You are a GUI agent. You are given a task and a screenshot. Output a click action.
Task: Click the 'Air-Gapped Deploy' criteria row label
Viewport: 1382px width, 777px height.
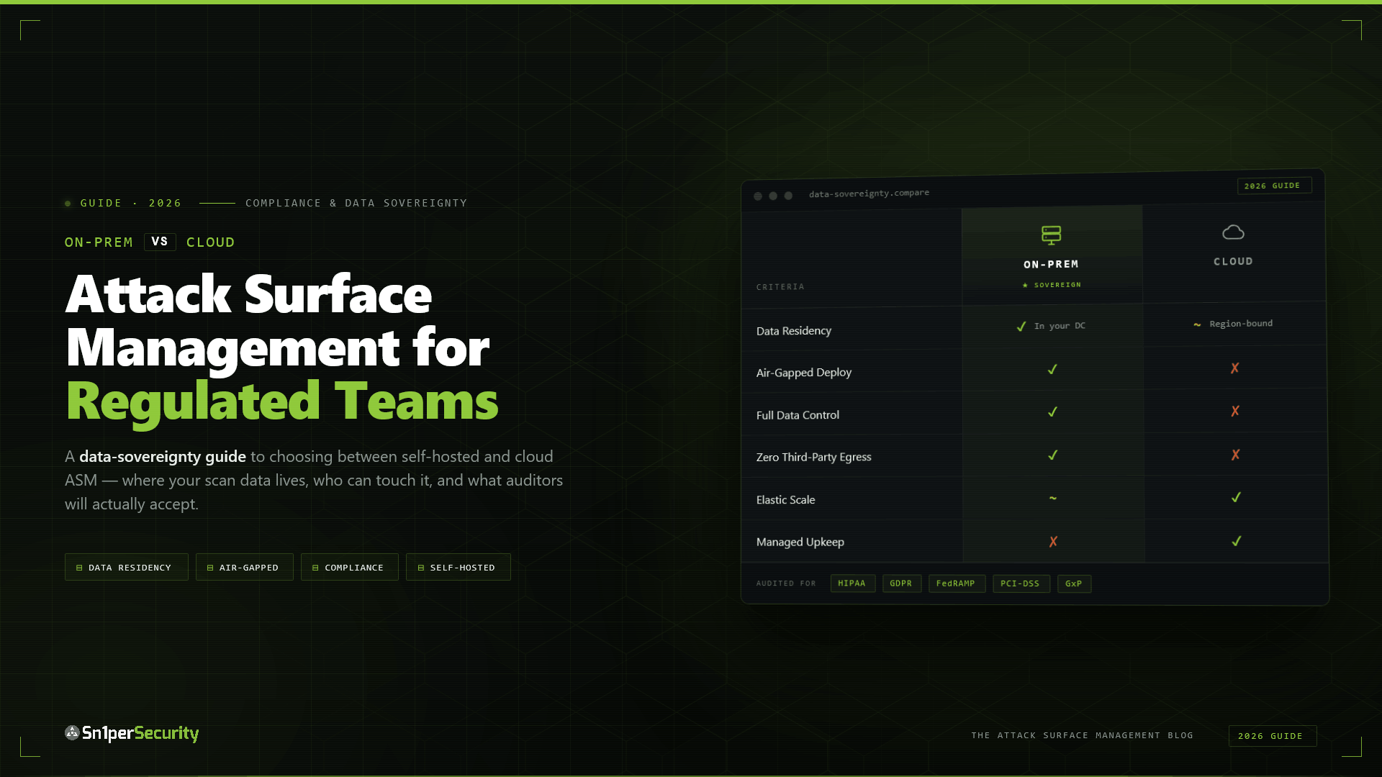coord(804,373)
